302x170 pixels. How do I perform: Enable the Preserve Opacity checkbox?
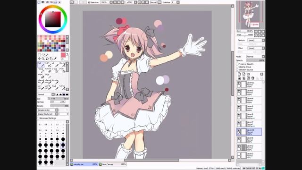tap(237, 64)
